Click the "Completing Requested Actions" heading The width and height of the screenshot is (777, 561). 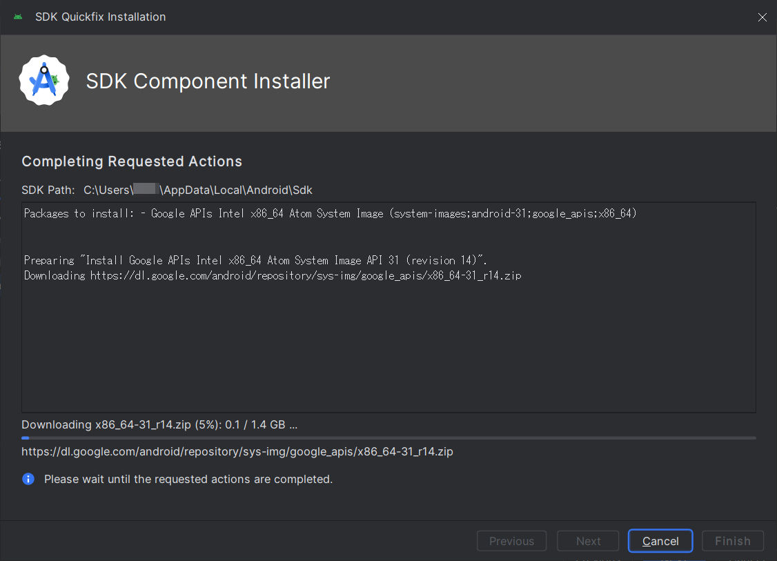click(132, 161)
